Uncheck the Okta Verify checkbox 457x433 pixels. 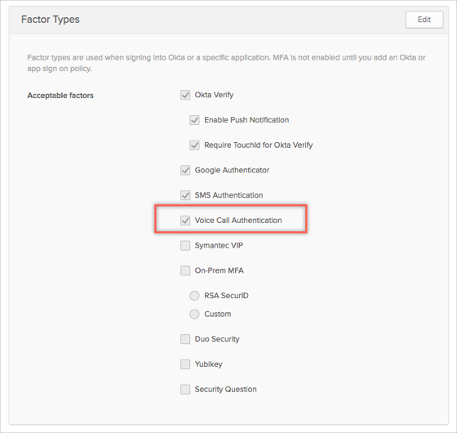(x=185, y=95)
